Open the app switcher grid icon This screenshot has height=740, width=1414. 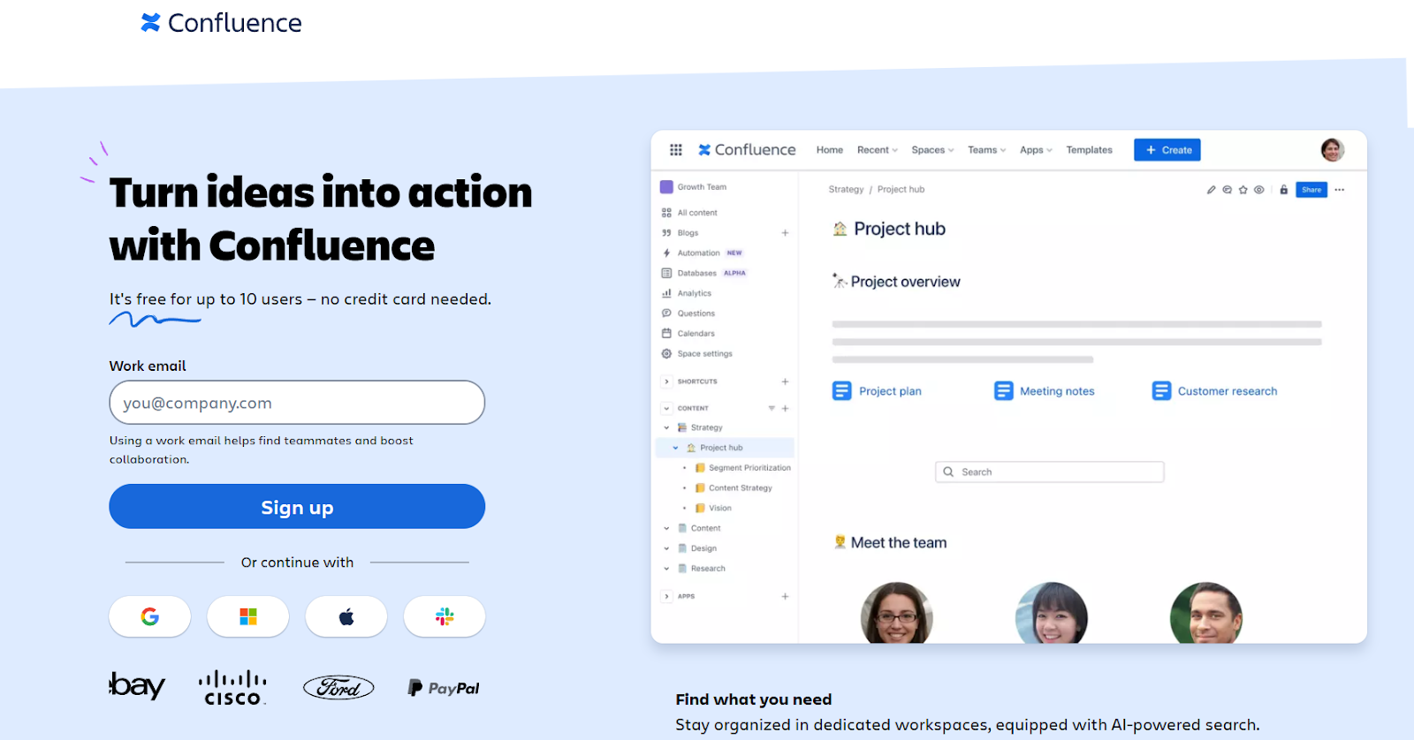tap(676, 150)
